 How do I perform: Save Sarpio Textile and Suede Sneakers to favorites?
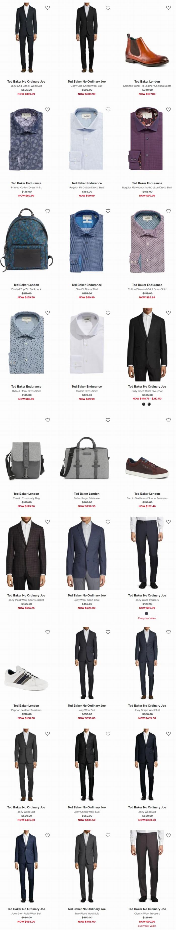tap(168, 420)
